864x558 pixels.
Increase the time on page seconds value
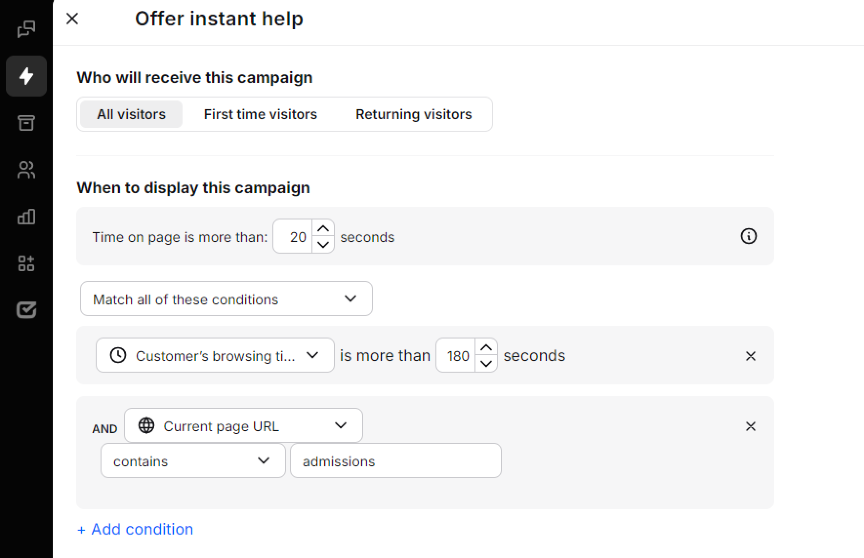tap(323, 229)
